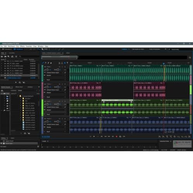Open the Multitrack menu
Viewport: 193px width, 193px height.
(12, 46)
